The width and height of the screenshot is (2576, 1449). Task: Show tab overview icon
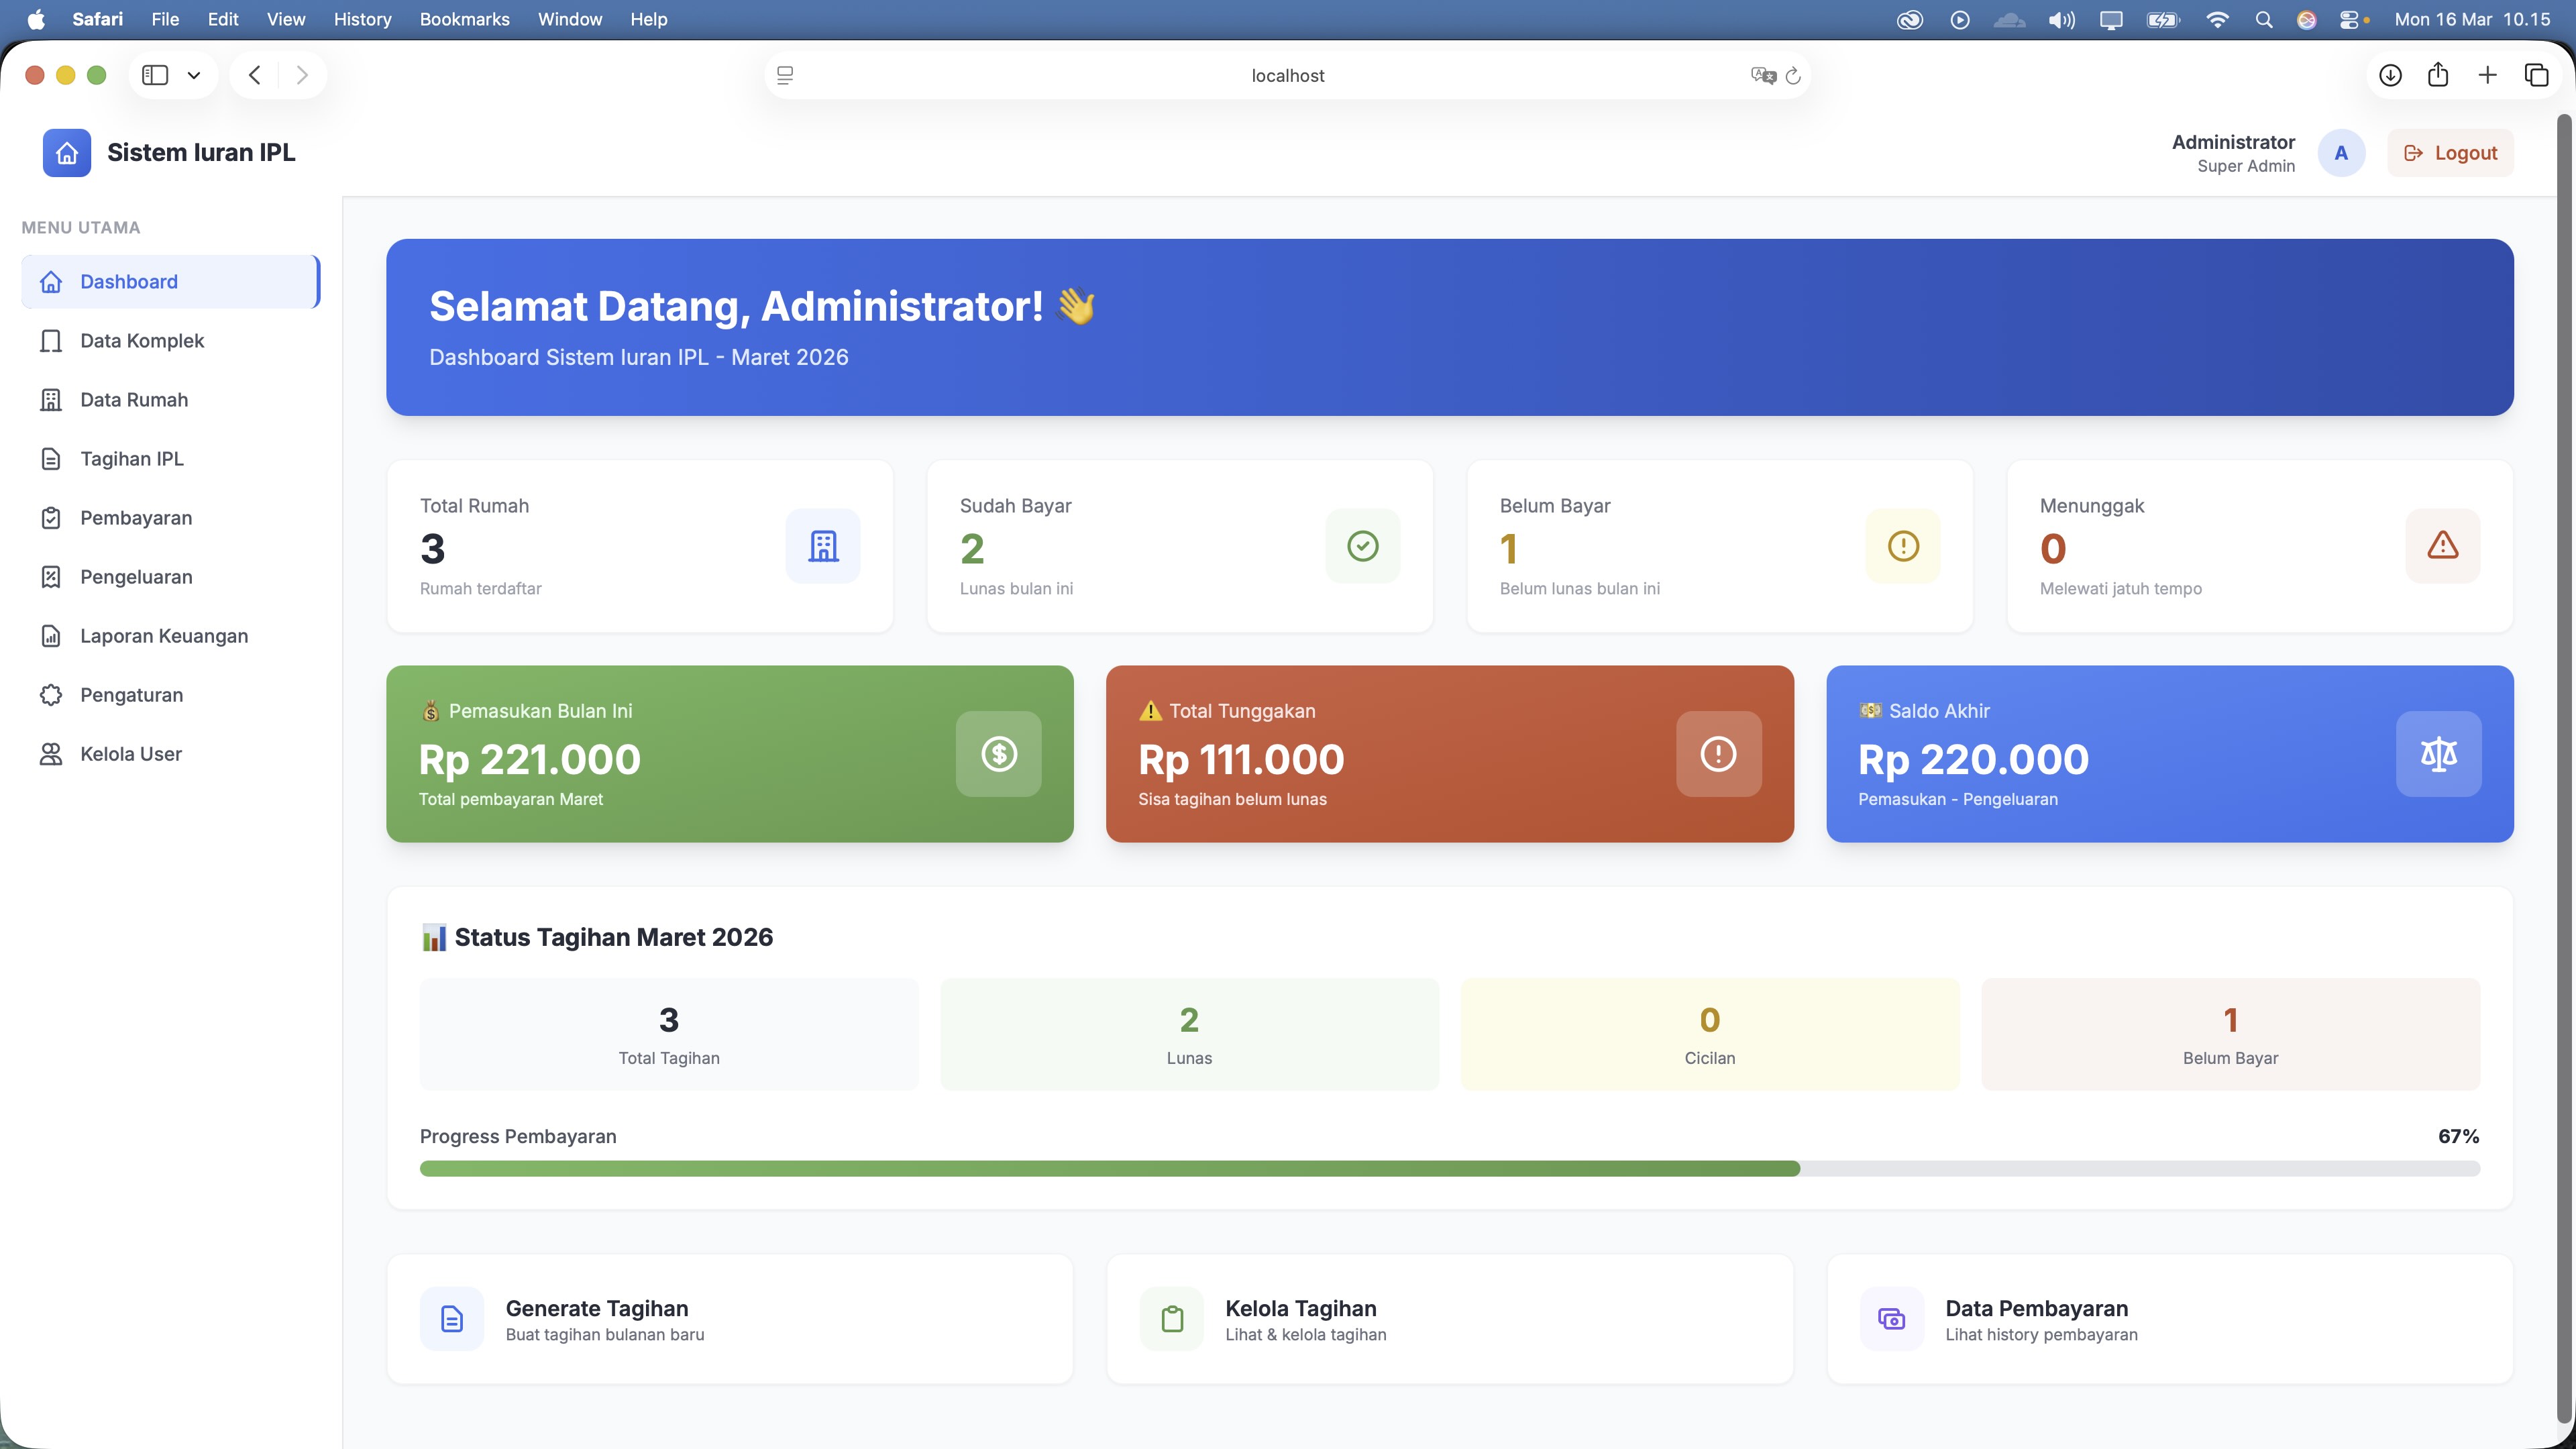tap(2536, 75)
